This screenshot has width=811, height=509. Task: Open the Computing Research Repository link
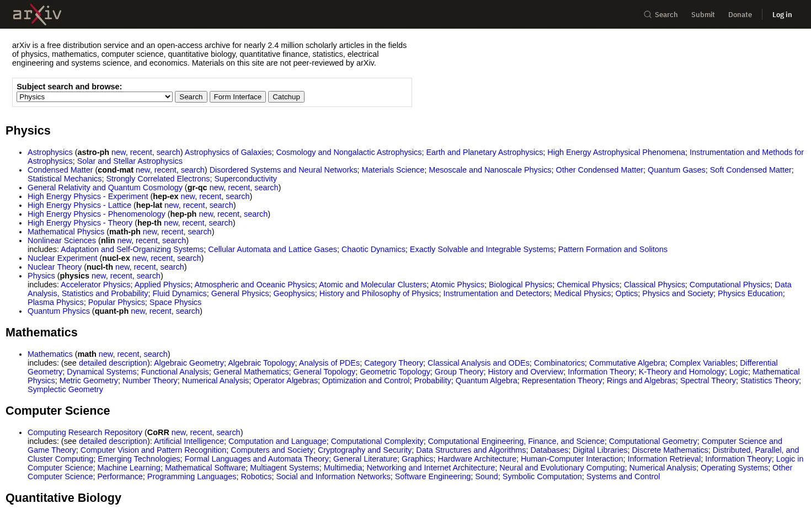pos(85,432)
